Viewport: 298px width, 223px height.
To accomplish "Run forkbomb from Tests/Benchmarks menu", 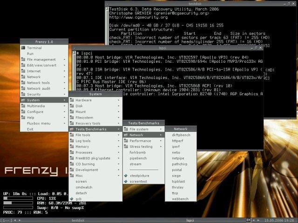I will coord(137,152).
